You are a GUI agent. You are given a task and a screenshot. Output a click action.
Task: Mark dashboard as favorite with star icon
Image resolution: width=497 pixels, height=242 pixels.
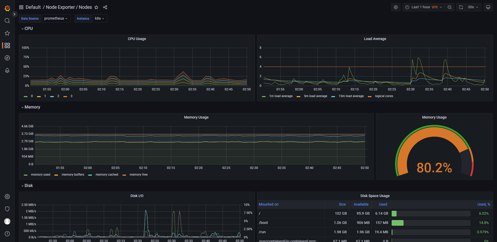pyautogui.click(x=96, y=7)
